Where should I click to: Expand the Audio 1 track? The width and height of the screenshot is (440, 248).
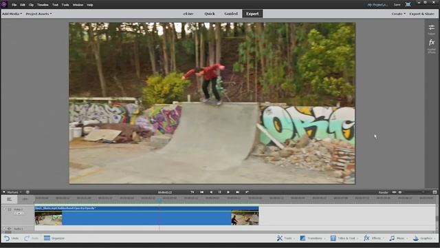tap(4, 229)
